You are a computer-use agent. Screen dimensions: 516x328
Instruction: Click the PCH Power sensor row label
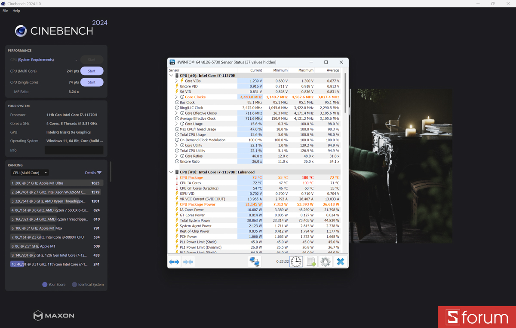tap(188, 237)
